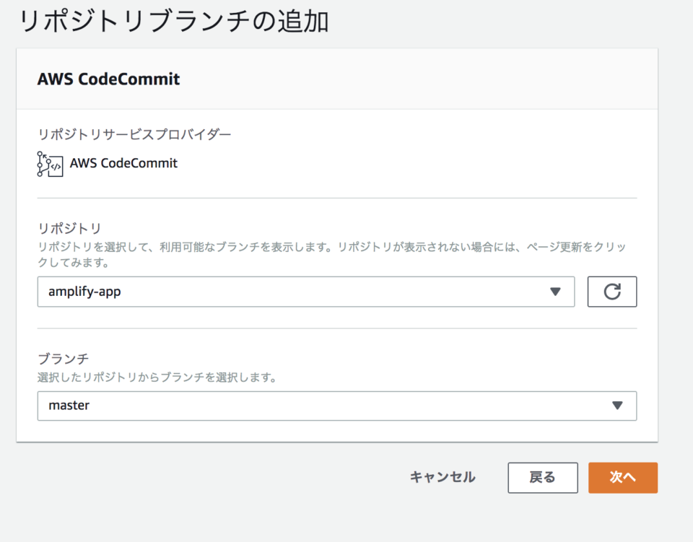The image size is (693, 542).
Task: Click the AWS CodeCommit section header
Action: pyautogui.click(x=108, y=79)
